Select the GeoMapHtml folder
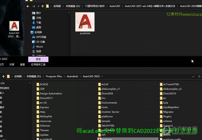The height and width of the screenshot is (140, 202). 169,107
